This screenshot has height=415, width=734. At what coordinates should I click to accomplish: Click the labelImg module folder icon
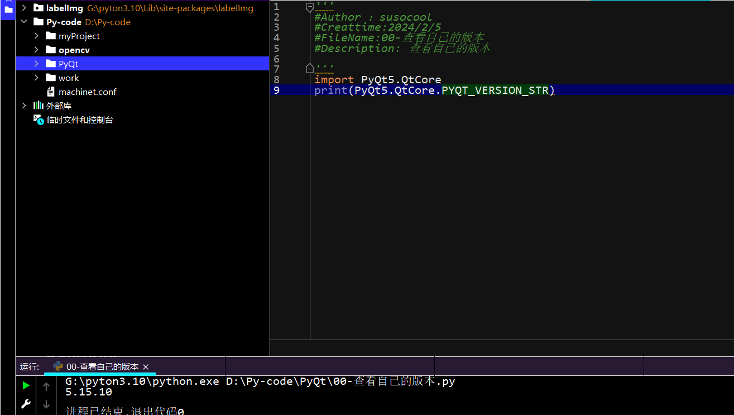(39, 8)
